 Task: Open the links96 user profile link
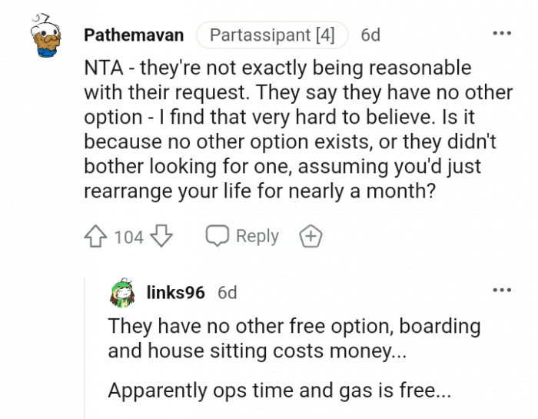[176, 292]
